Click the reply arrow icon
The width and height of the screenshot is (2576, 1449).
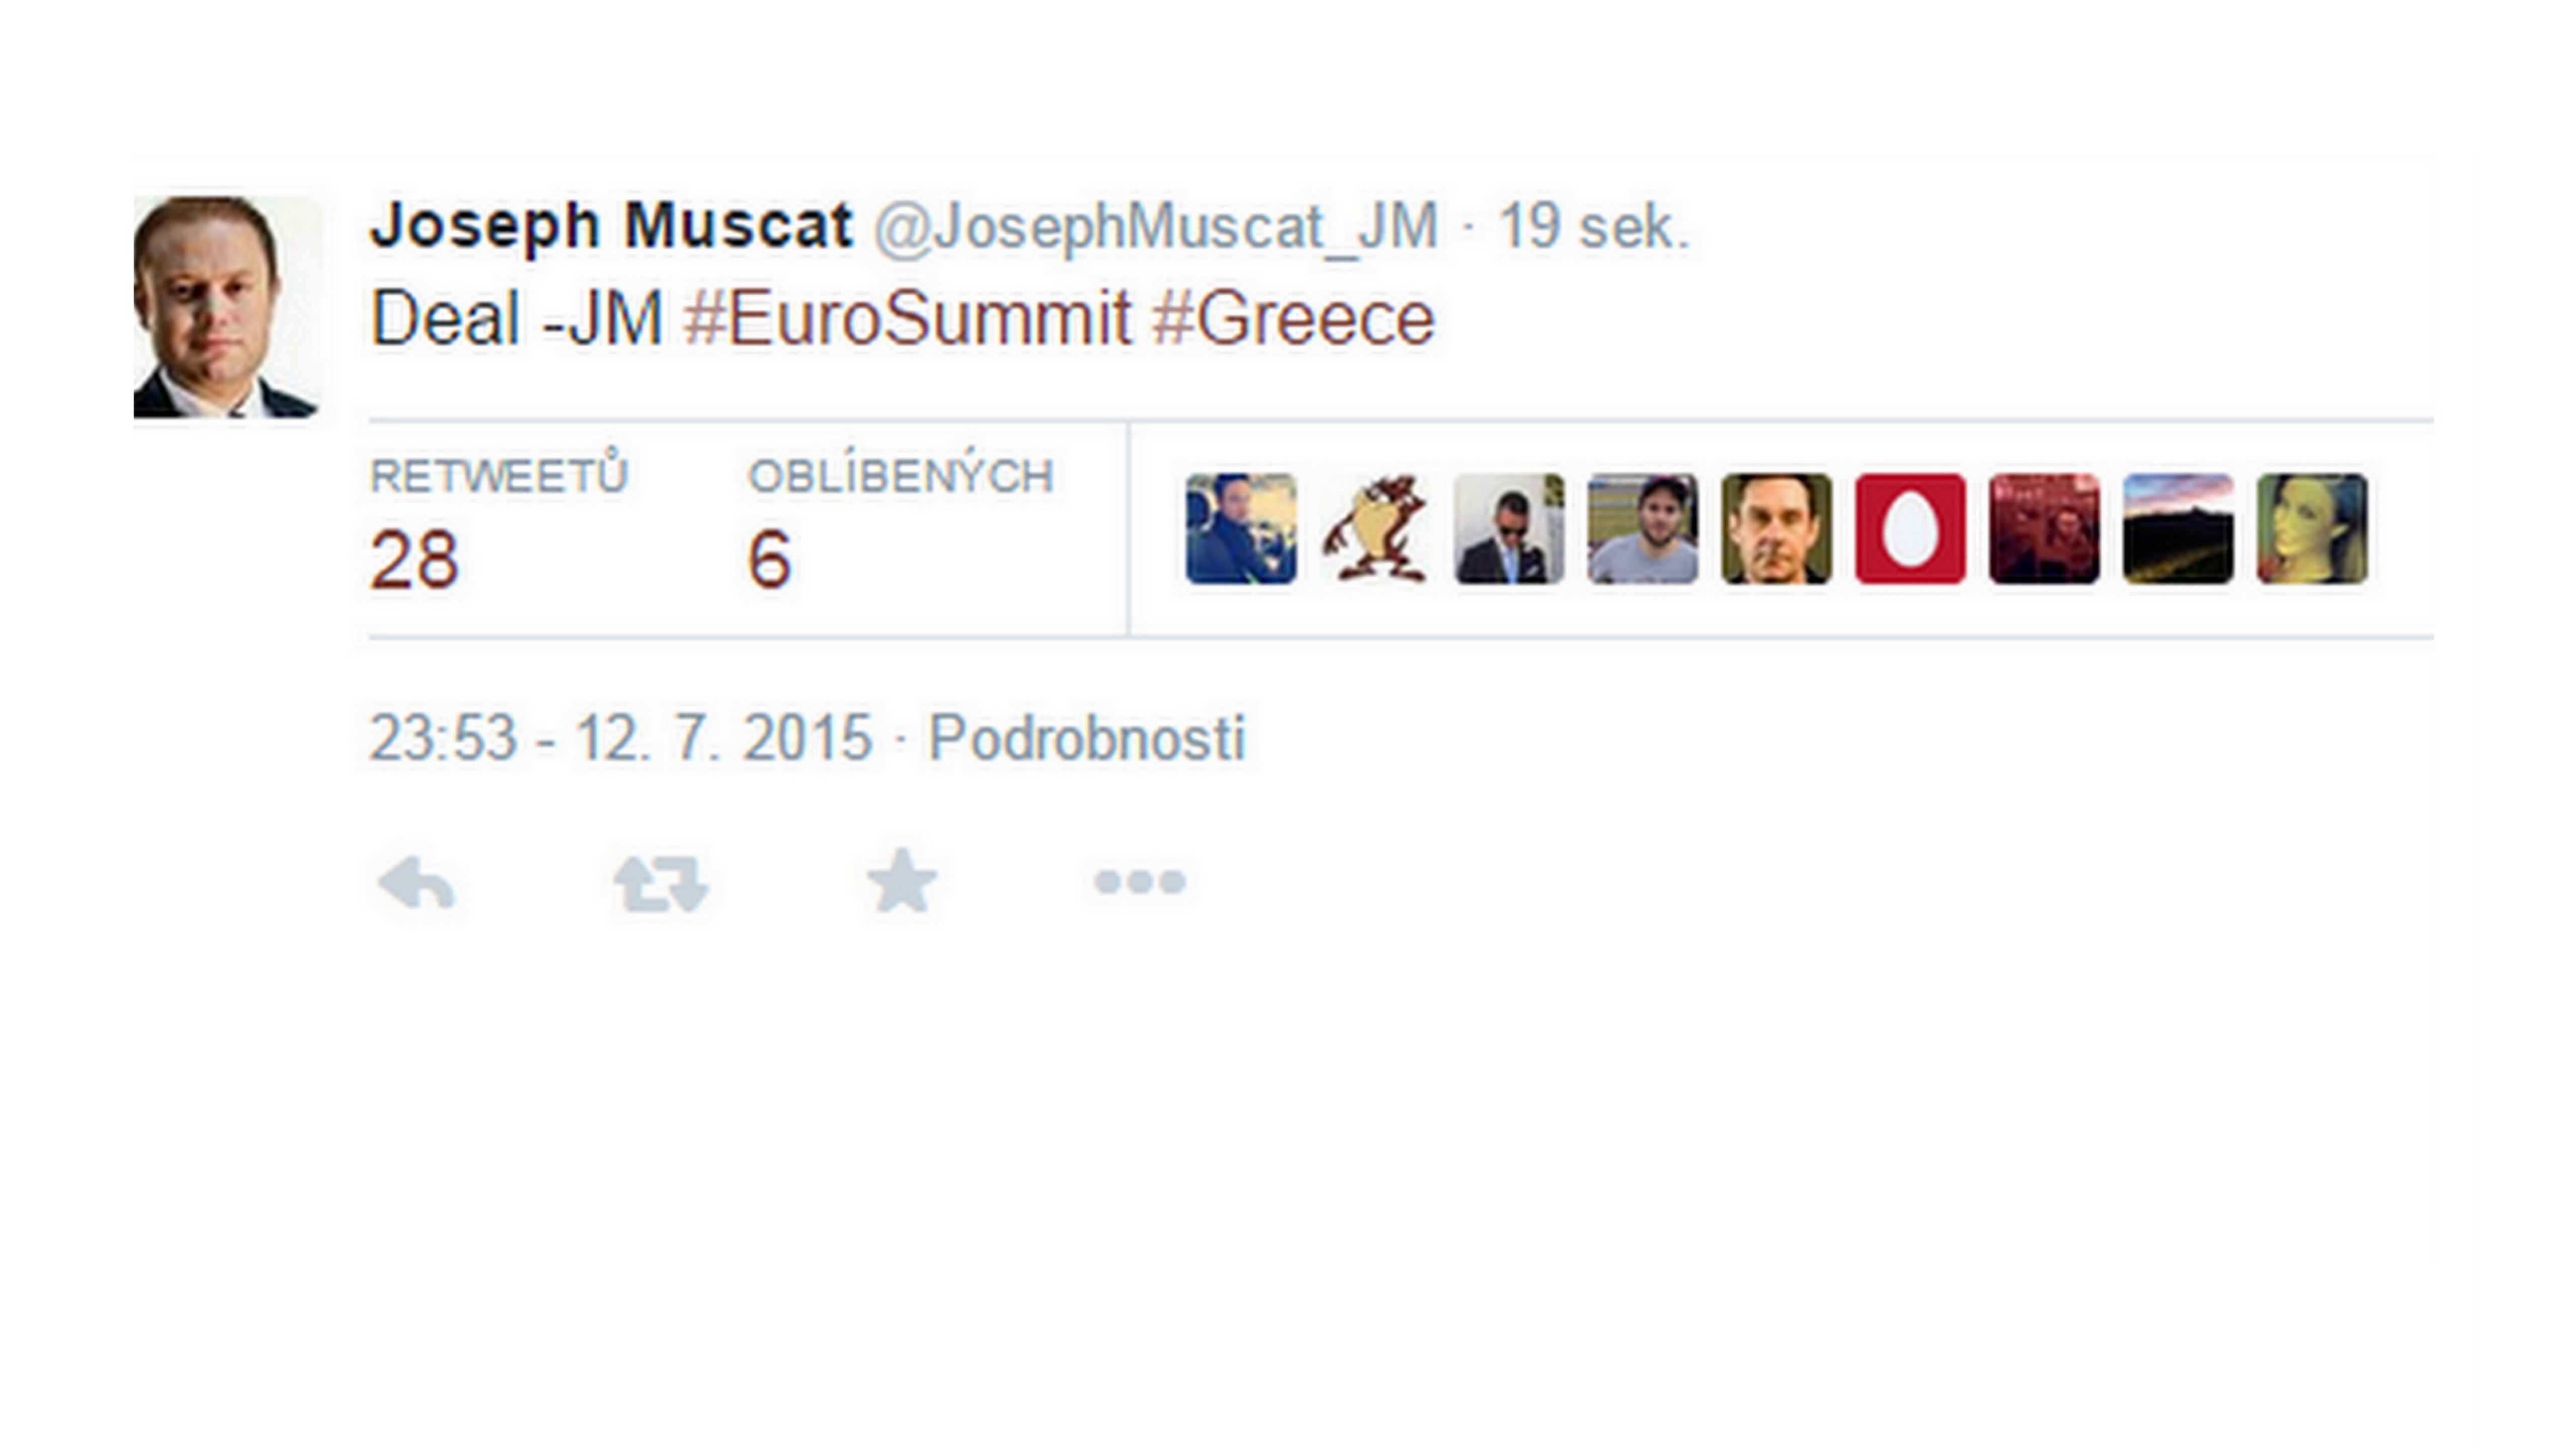(417, 883)
